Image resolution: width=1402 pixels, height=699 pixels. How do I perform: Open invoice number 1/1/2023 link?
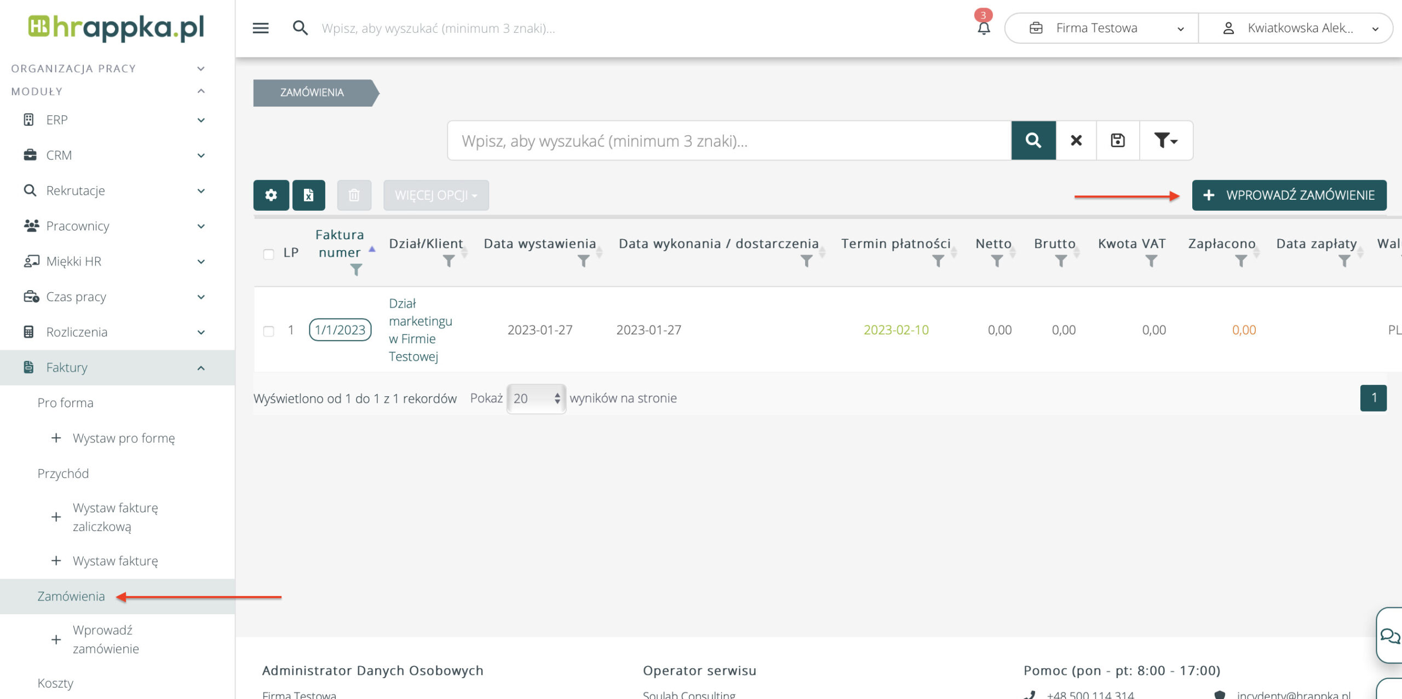coord(340,330)
